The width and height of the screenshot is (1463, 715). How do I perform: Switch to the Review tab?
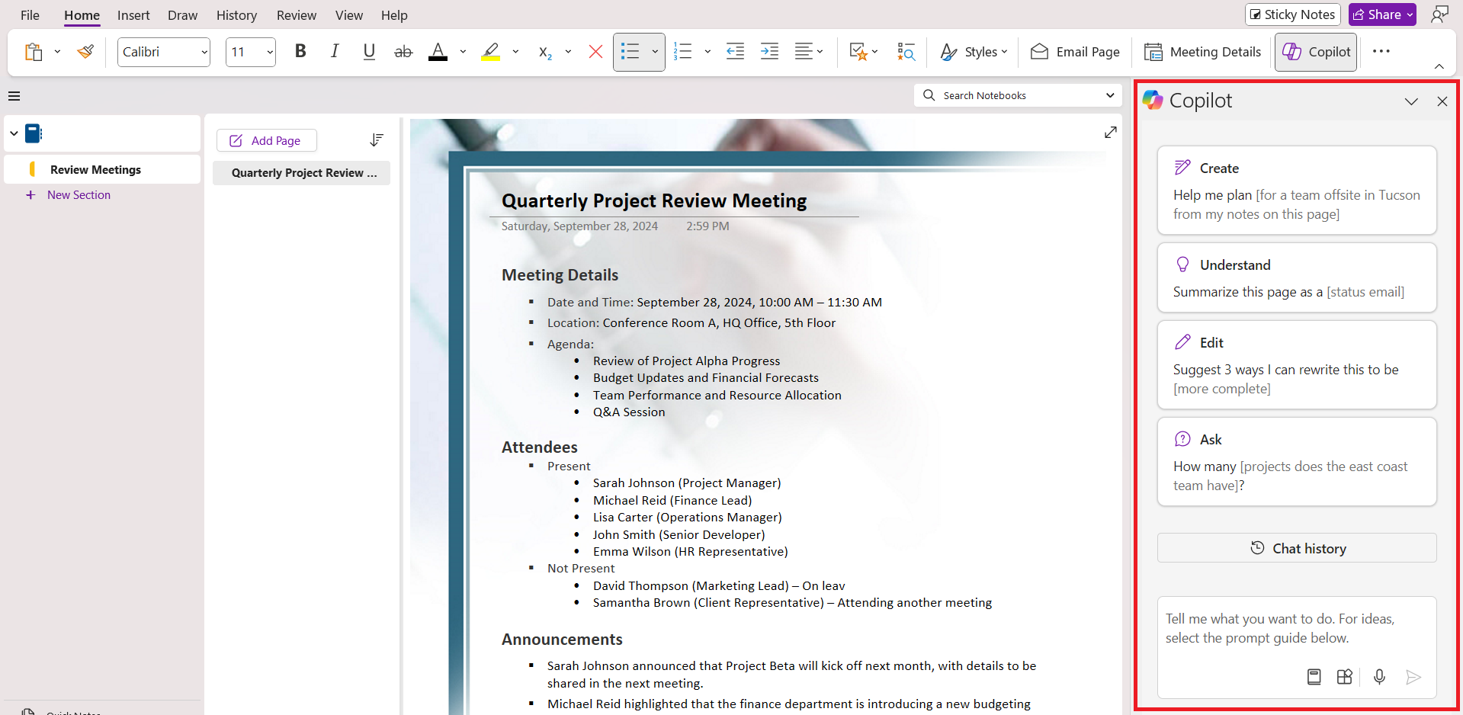click(x=296, y=15)
